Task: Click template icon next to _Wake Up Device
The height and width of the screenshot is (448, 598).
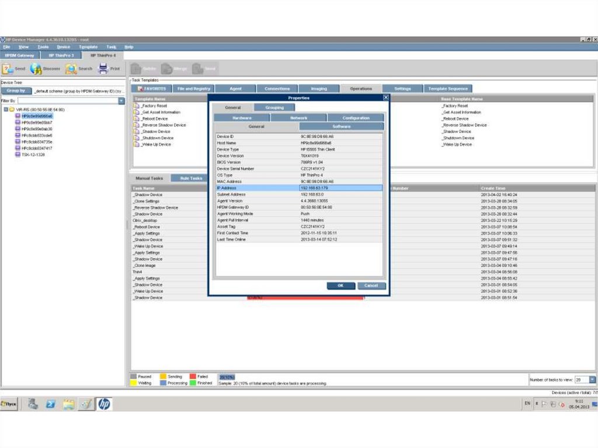Action: pyautogui.click(x=137, y=144)
